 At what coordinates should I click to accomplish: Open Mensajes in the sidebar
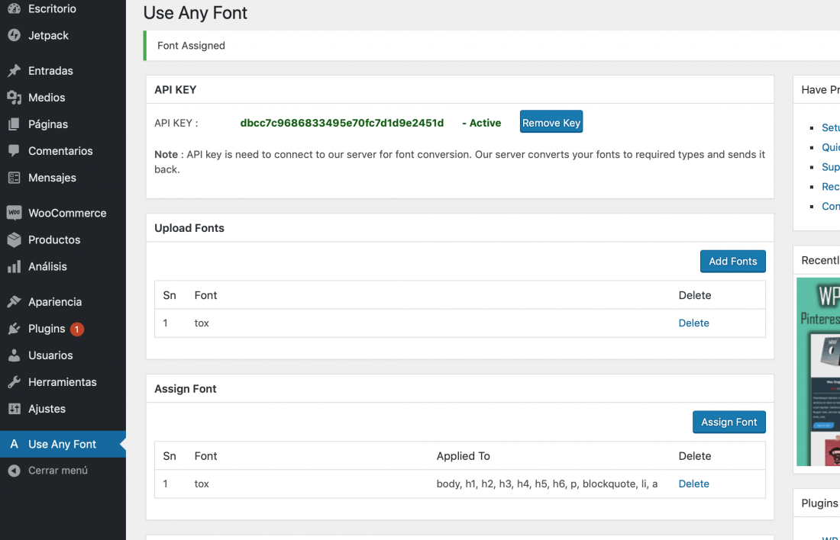52,178
